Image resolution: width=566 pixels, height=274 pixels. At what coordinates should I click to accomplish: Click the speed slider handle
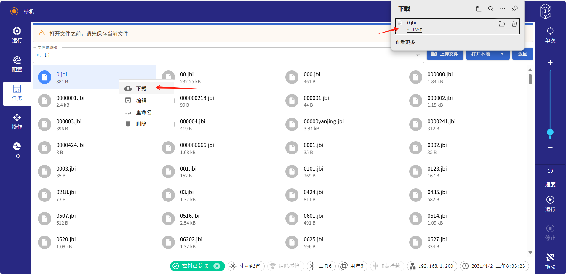550,132
